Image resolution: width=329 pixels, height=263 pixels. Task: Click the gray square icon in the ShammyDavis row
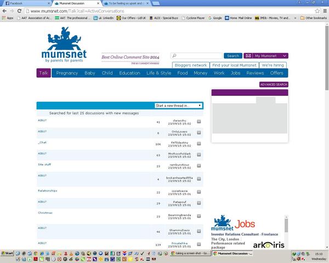coord(199,231)
